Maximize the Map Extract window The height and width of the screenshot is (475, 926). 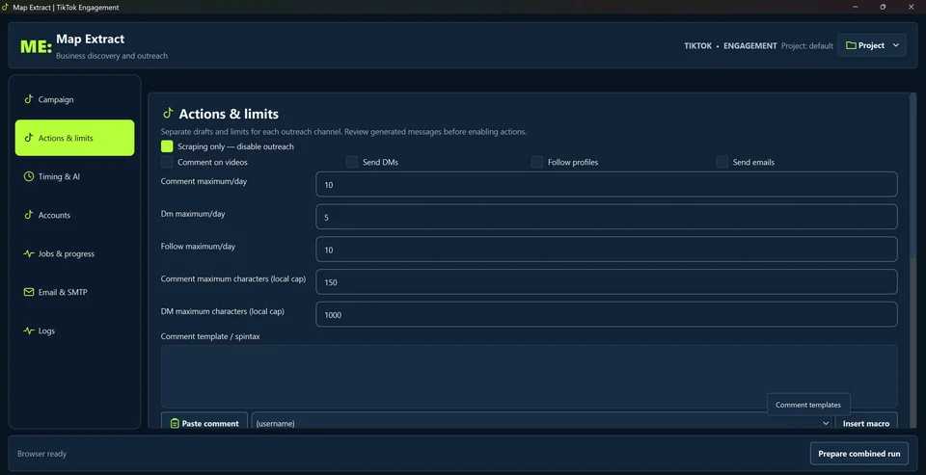tap(883, 7)
